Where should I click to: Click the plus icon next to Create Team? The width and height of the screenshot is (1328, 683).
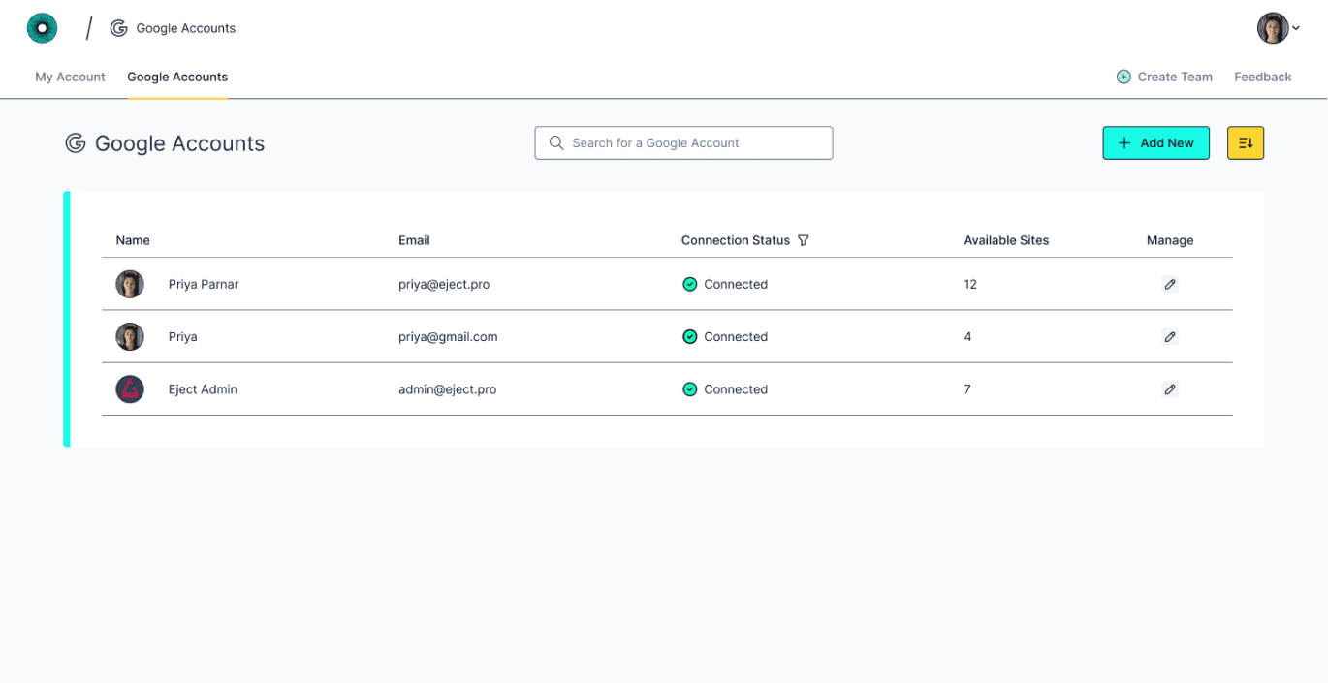click(x=1122, y=76)
